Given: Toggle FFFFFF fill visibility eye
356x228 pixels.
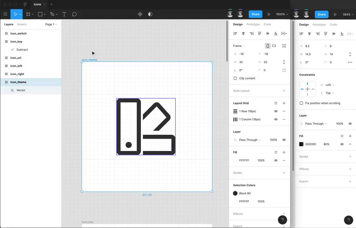Looking at the screenshot, I should (276, 161).
